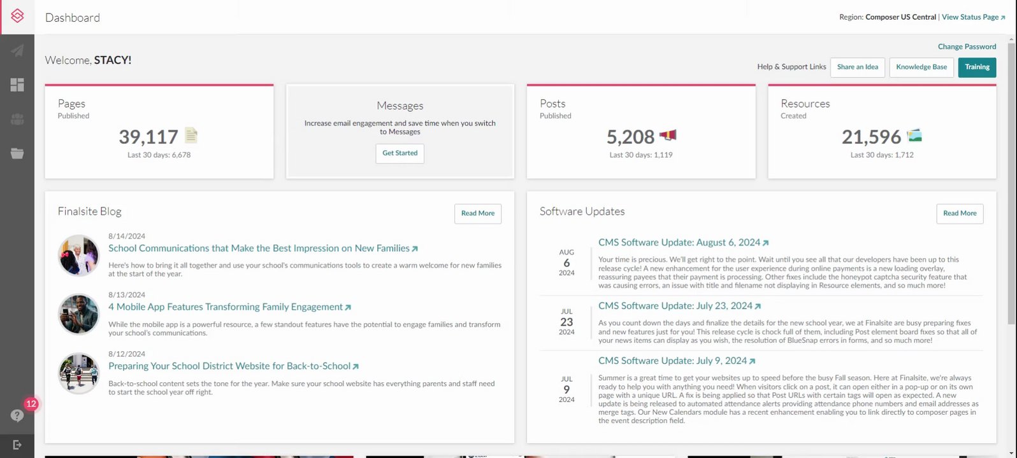Open the View Status Page link
The width and height of the screenshot is (1017, 458).
click(x=973, y=17)
